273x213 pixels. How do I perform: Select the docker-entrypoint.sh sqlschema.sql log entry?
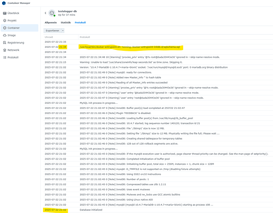158,47
